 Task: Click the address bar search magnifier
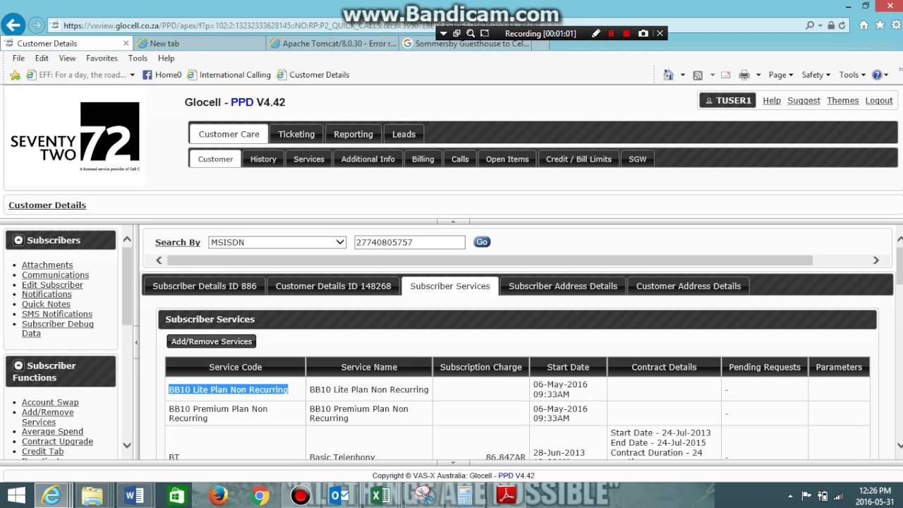[x=810, y=25]
